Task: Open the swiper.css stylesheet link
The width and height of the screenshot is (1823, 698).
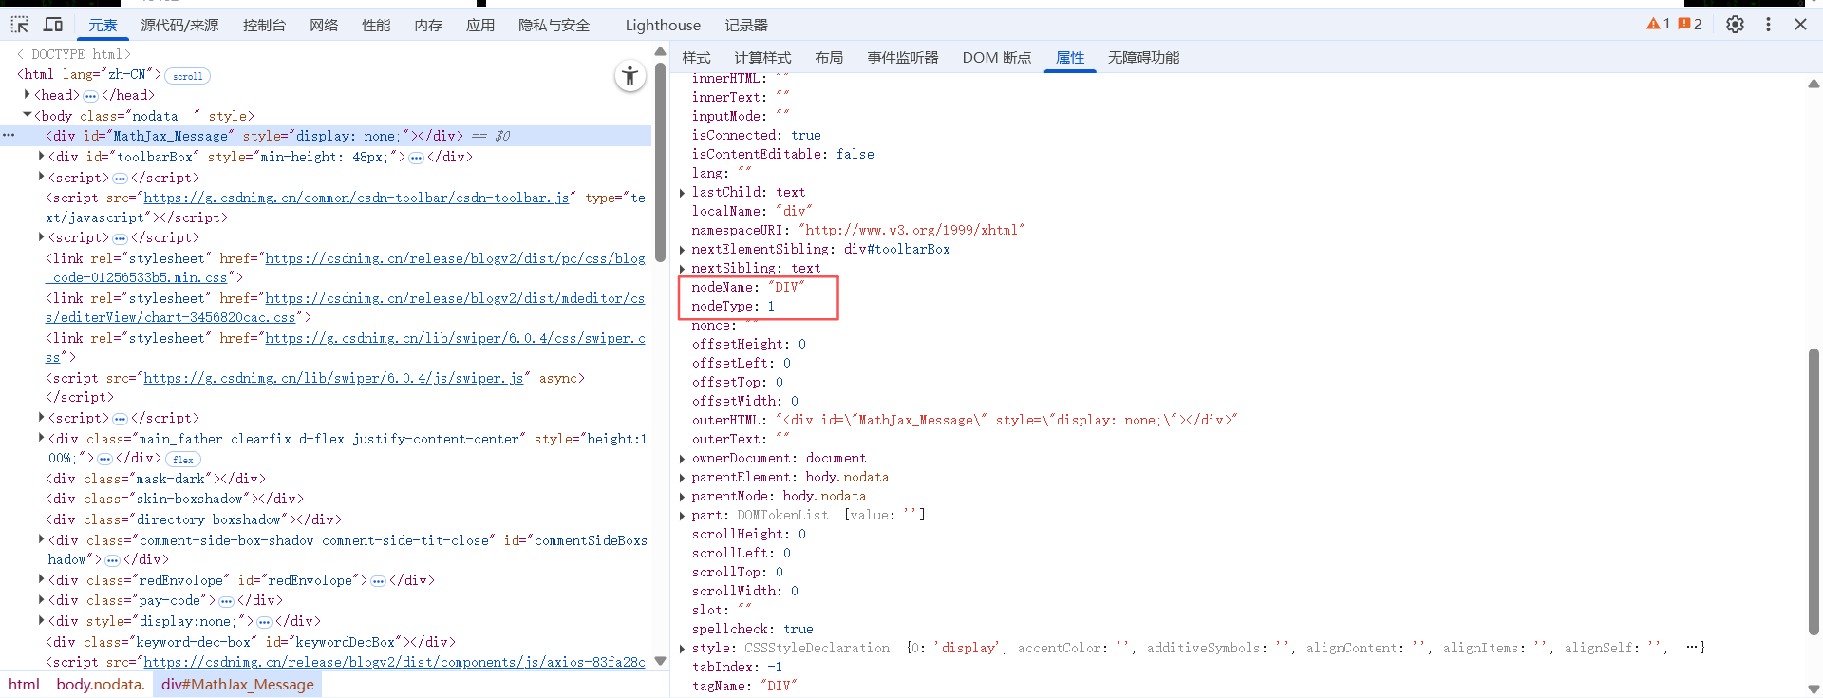Action: (x=455, y=338)
